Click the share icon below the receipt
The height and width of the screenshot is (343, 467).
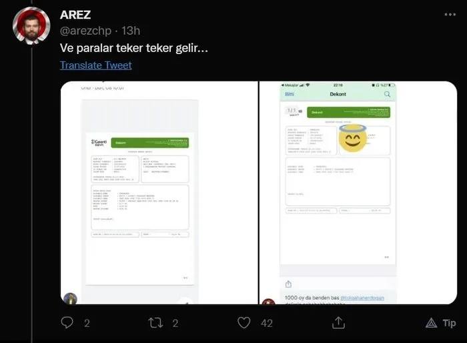(x=288, y=284)
